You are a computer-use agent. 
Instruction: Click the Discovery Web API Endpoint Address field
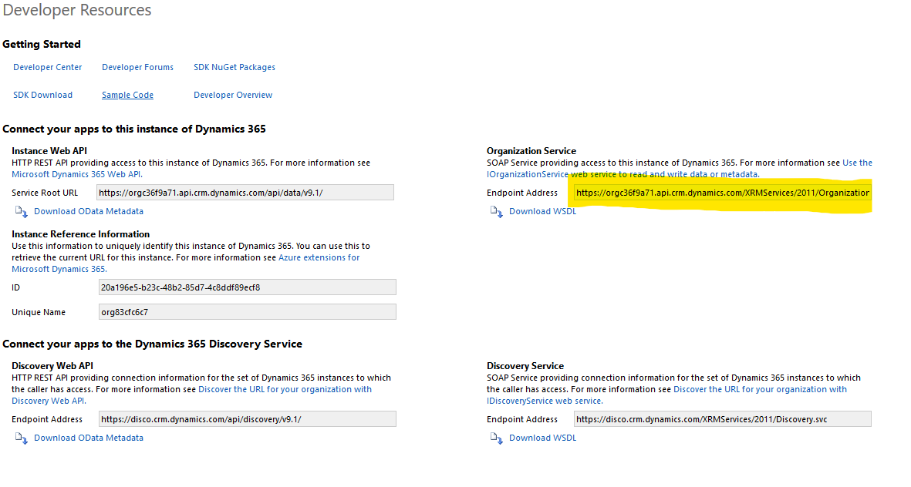247,419
